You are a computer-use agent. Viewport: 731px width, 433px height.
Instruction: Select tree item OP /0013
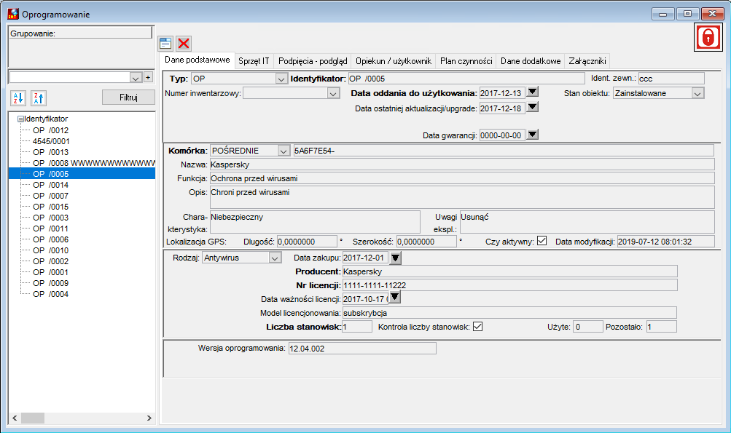pos(50,152)
